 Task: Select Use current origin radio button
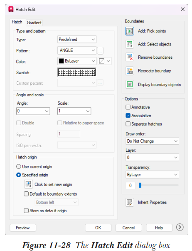point(19,166)
